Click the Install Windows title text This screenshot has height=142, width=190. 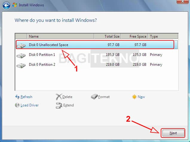coord(31,5)
